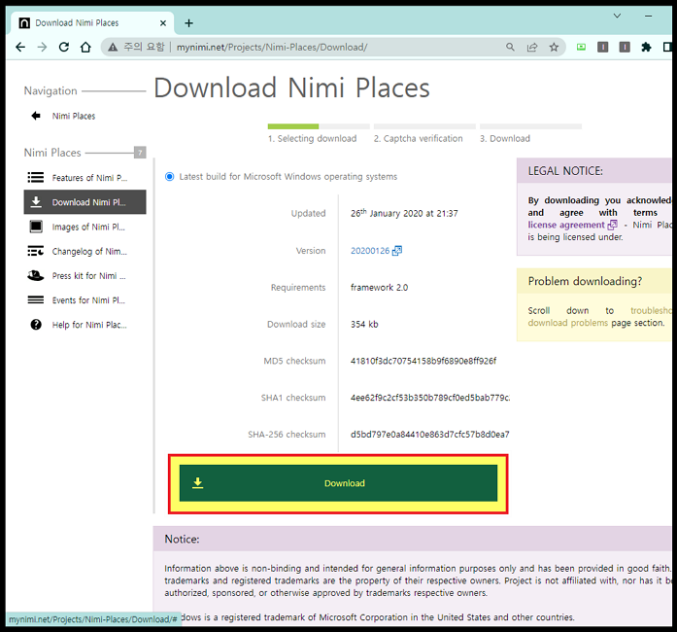Click the first gray square extension icon
This screenshot has width=677, height=632.
tap(603, 47)
